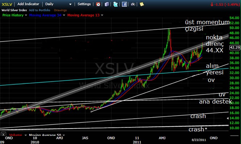
Task: Expand Moving Average 34 options arrow
Action: pos(64,15)
